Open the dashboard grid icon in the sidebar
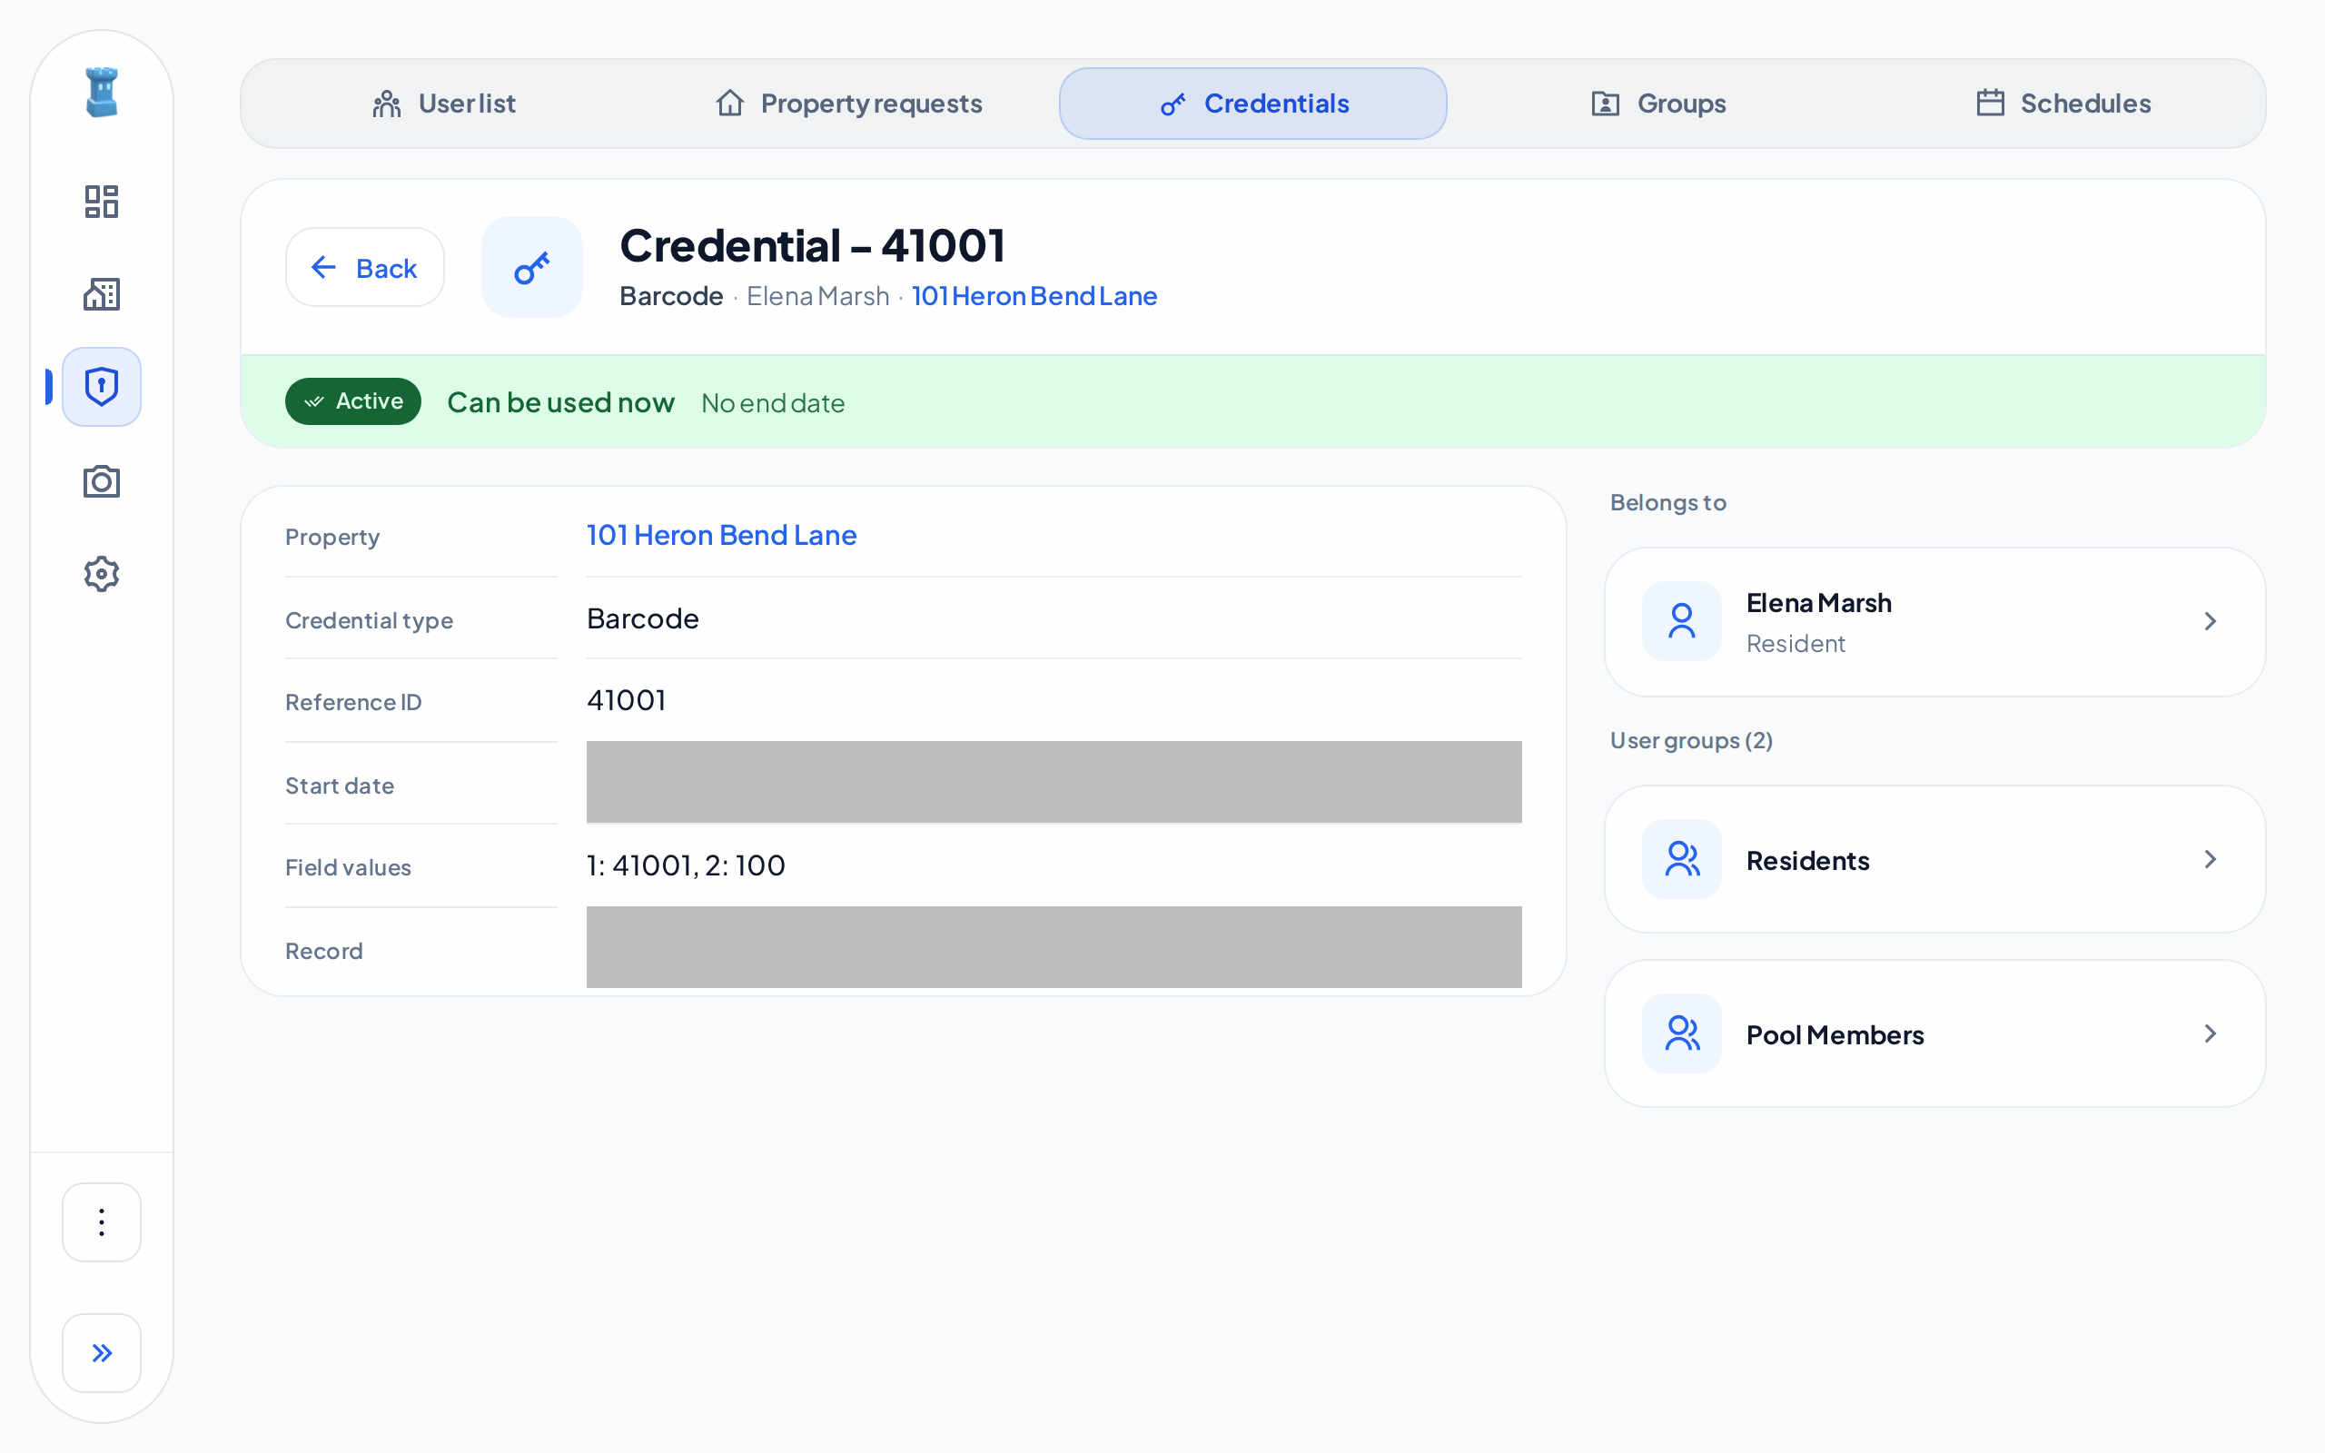The height and width of the screenshot is (1453, 2325). [x=101, y=202]
